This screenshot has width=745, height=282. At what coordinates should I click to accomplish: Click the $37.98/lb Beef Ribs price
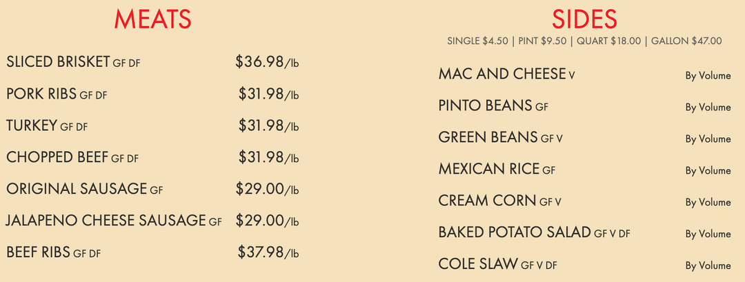(268, 252)
